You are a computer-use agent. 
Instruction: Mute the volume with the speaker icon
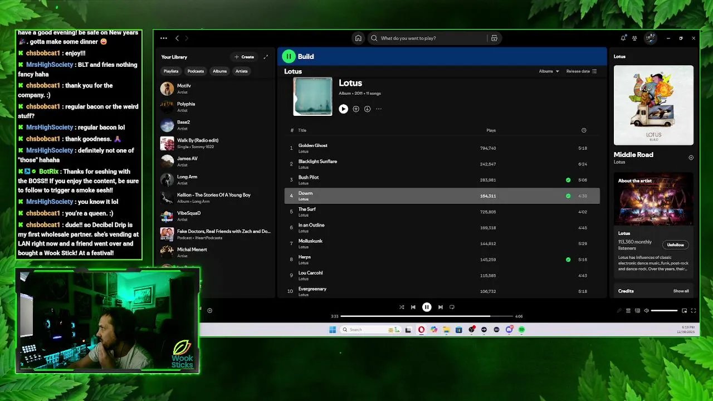(647, 310)
